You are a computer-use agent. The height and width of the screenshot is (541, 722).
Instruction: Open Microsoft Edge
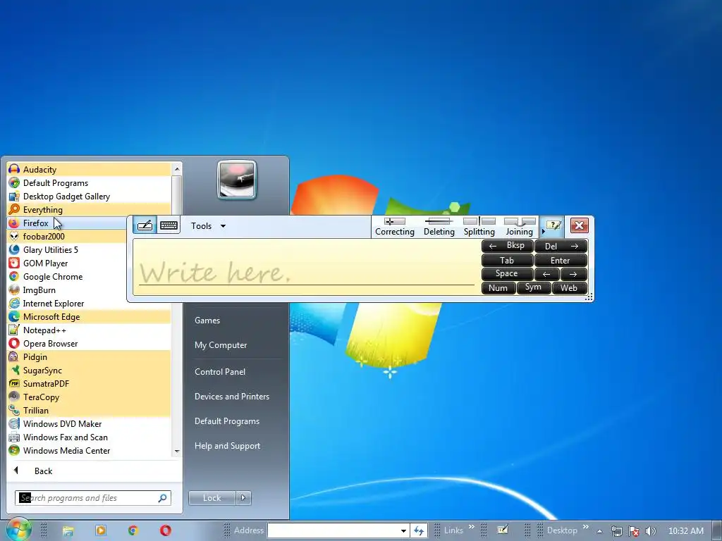(x=89, y=317)
